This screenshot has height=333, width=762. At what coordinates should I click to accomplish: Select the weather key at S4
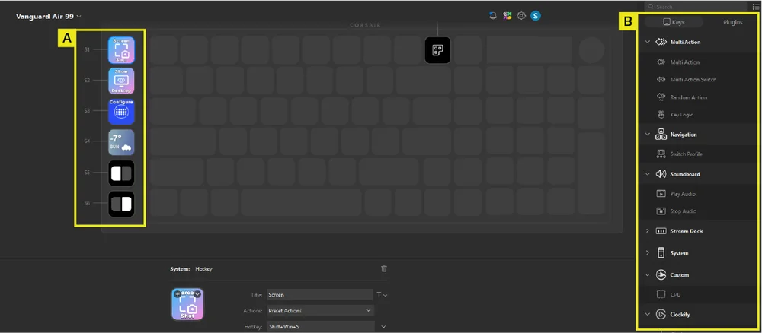[x=121, y=141]
